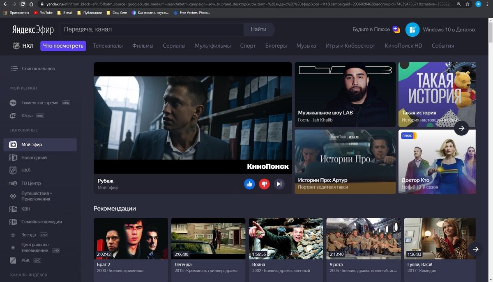The width and height of the screenshot is (493, 282).
Task: Focus the Передача, канал search field
Action: coord(152,30)
